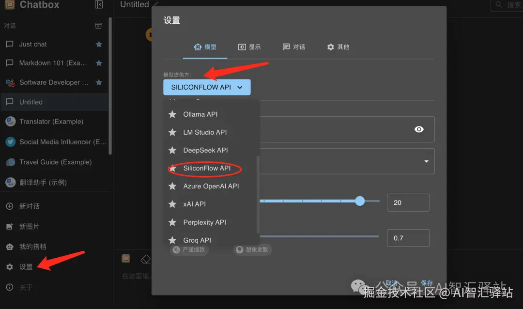This screenshot has height=309, width=523.
Task: Cancel changes with the 取消 button
Action: tap(392, 282)
